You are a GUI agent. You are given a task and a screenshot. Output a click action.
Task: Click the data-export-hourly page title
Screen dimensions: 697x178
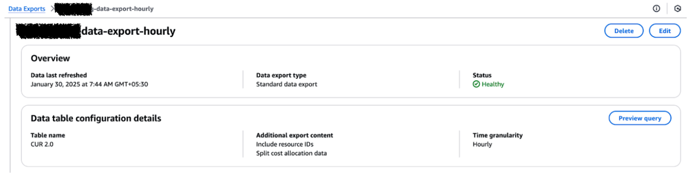coord(96,31)
